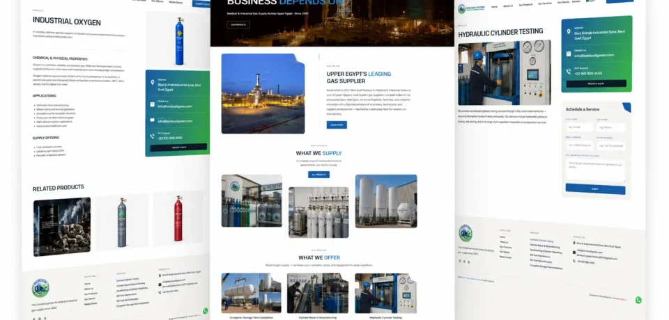Open red cylinder related product thumbnail
This screenshot has width=669, height=320.
pos(179,218)
